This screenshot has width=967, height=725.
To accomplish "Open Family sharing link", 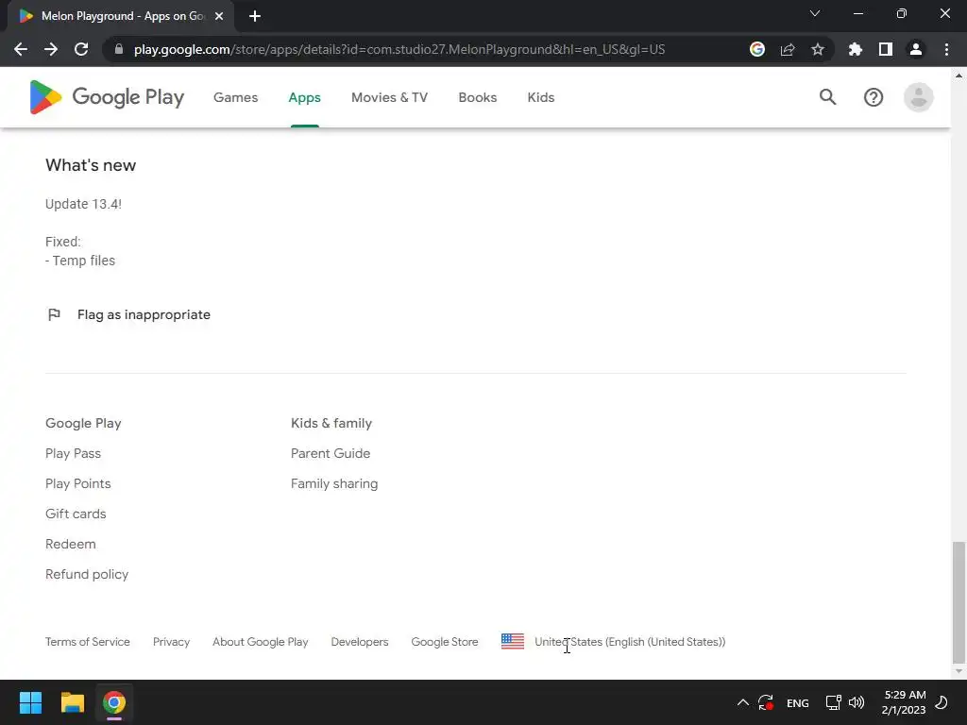I will [x=334, y=483].
